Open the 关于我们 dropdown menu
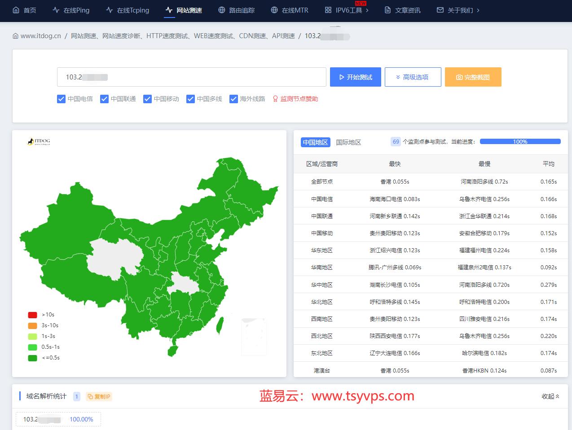 tap(458, 10)
